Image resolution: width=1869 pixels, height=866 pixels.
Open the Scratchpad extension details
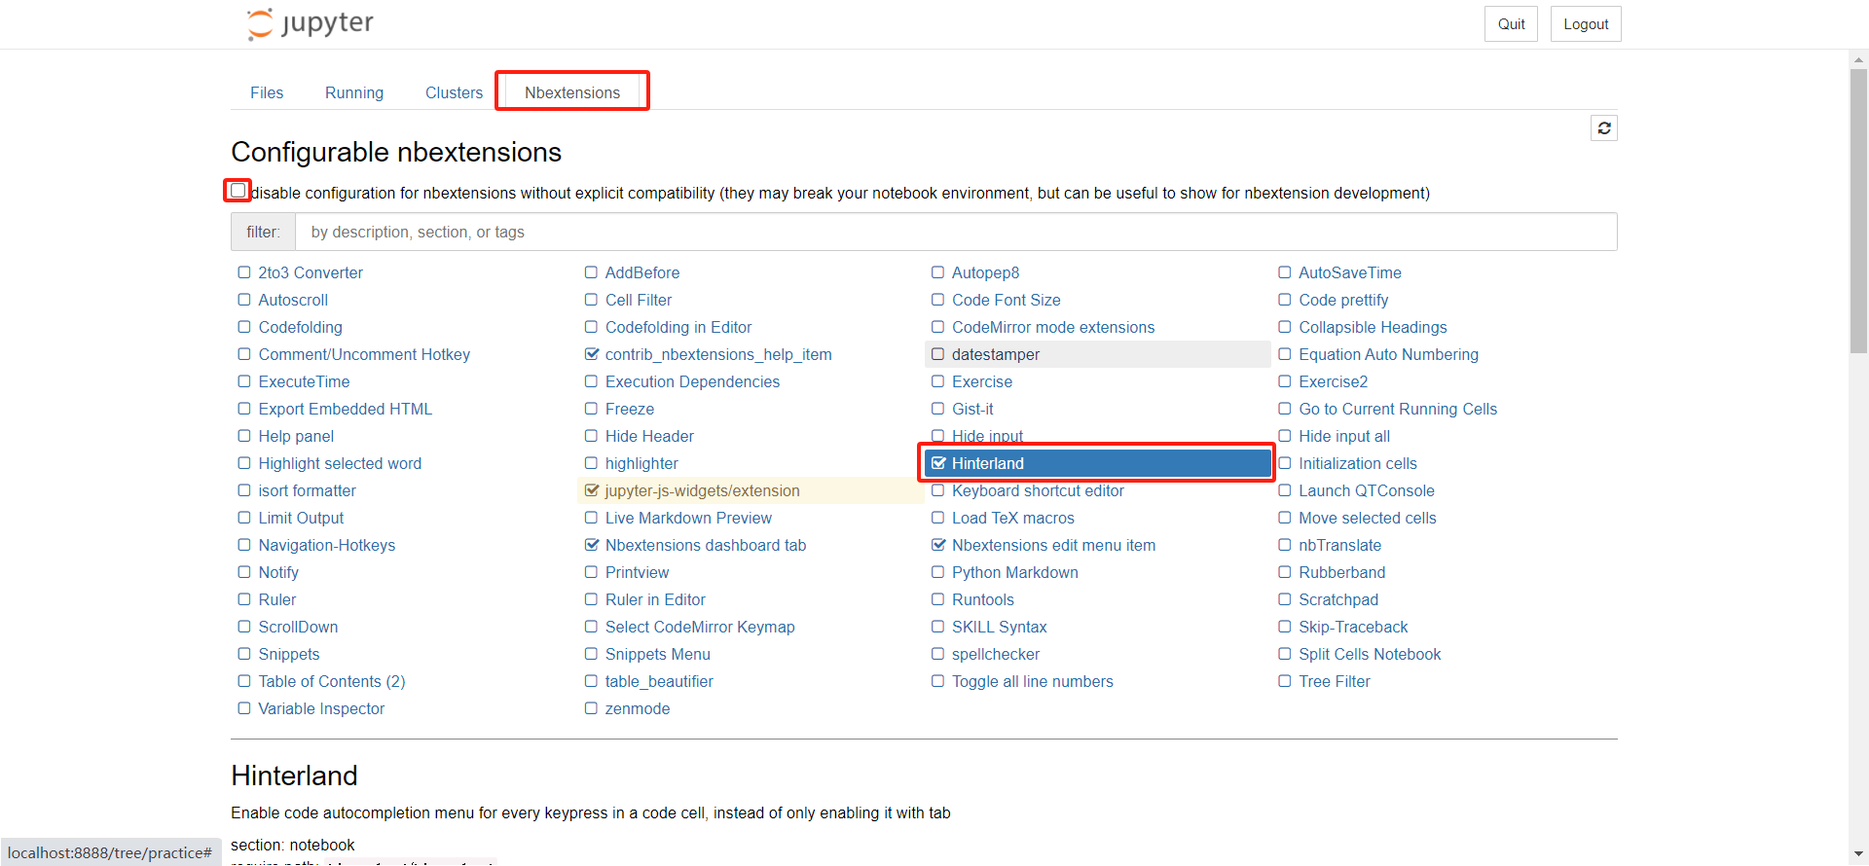click(1338, 599)
